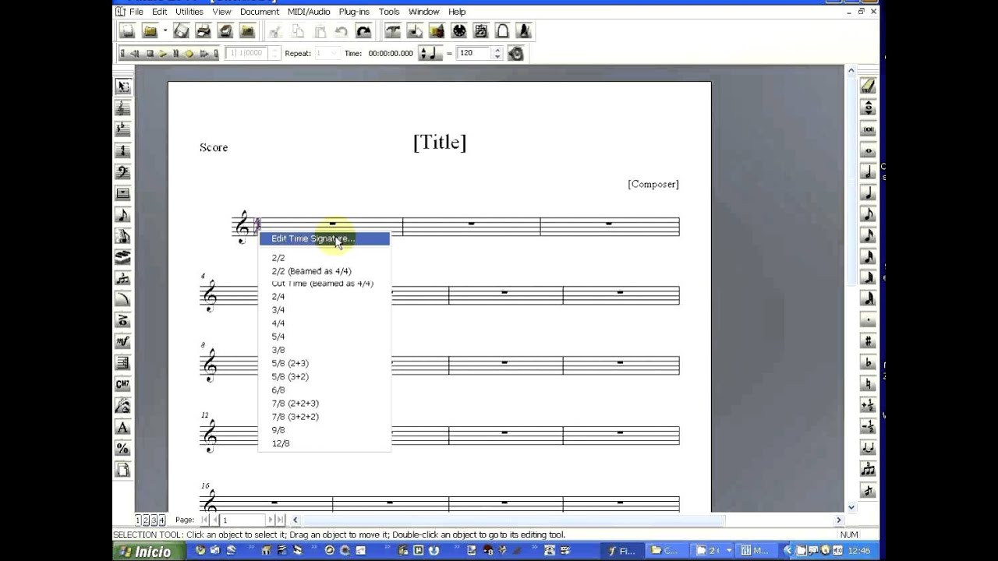Select the Time Signature tool in palette
The image size is (998, 561).
(x=122, y=151)
